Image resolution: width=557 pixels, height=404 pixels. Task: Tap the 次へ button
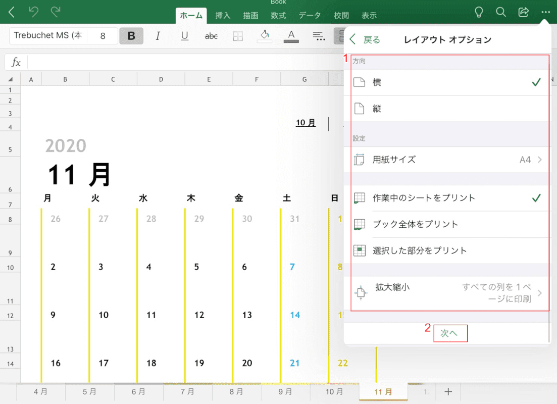(449, 333)
